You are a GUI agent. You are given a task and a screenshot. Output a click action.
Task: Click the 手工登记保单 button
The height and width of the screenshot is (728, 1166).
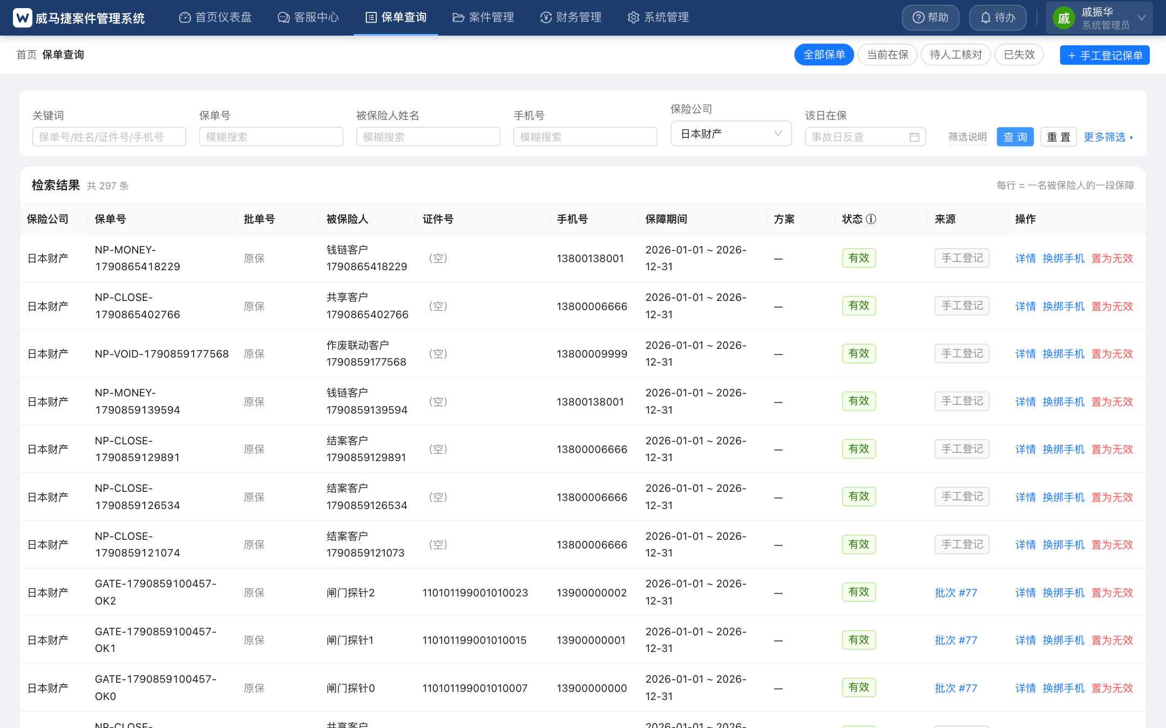[1104, 55]
